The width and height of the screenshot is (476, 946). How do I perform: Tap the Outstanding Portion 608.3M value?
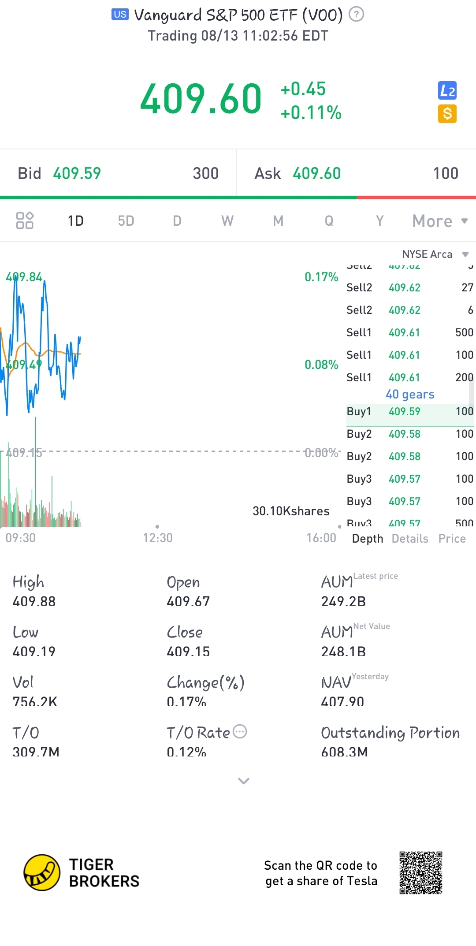(x=344, y=752)
